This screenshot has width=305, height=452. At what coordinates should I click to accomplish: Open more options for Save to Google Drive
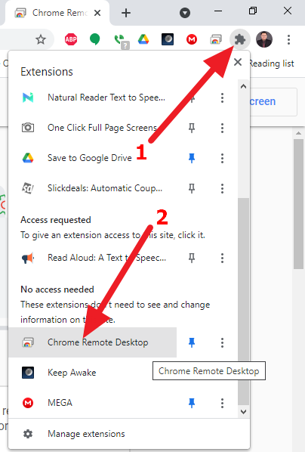pos(222,158)
